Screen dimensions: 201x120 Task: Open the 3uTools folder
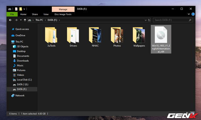click(51, 37)
